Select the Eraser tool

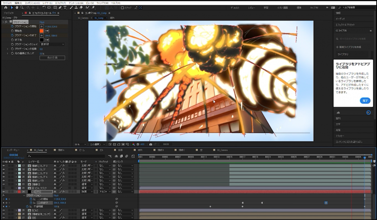click(x=81, y=8)
